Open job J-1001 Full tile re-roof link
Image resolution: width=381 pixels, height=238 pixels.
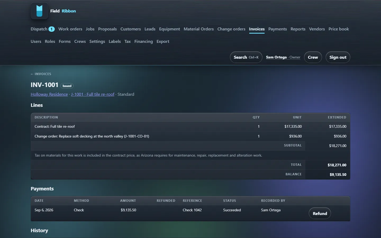click(93, 94)
